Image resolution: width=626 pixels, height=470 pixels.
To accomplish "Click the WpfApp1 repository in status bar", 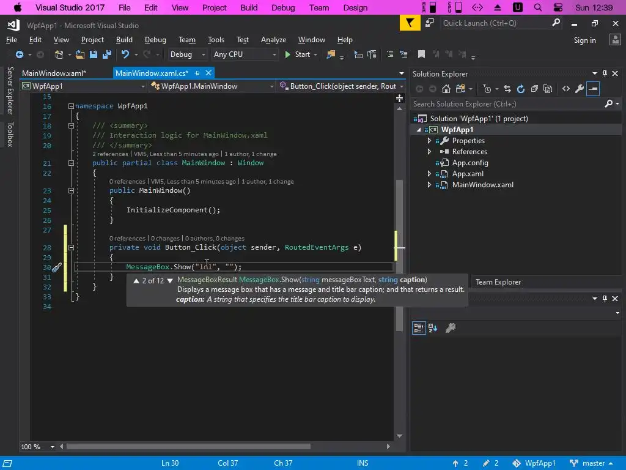I will [534, 463].
